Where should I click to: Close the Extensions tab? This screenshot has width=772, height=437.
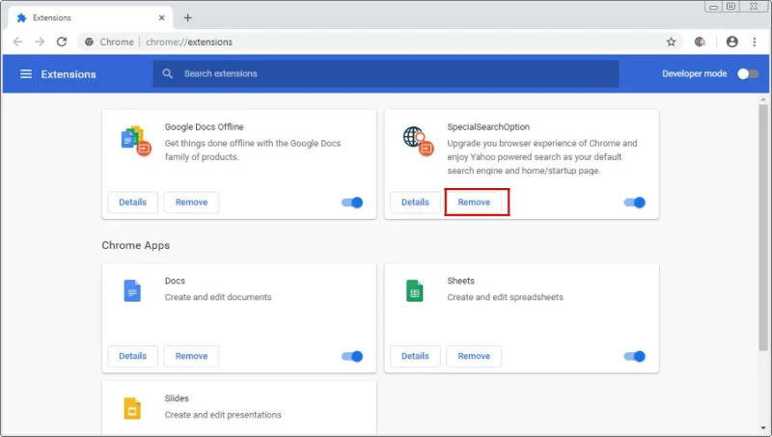coord(161,17)
